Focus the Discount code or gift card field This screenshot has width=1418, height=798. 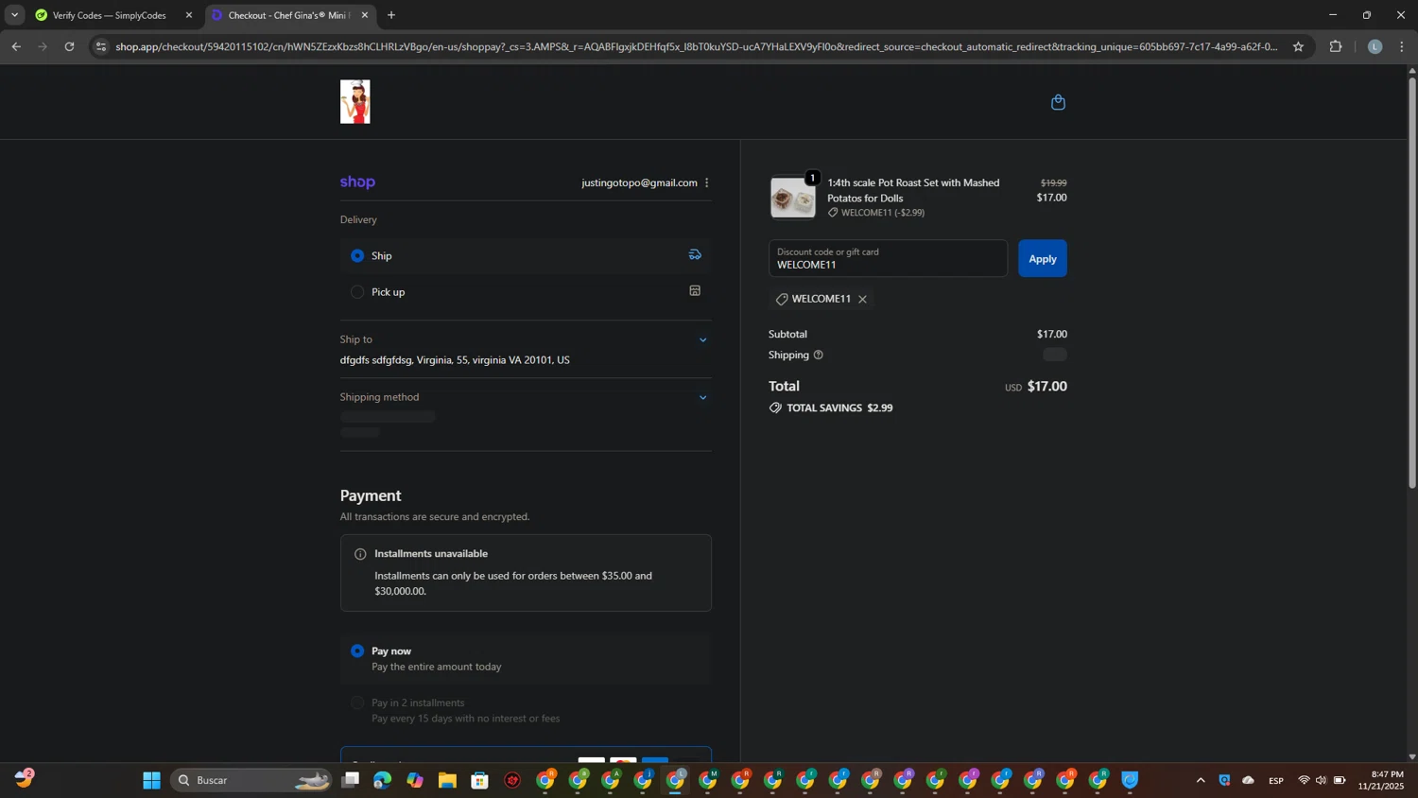[x=888, y=258]
